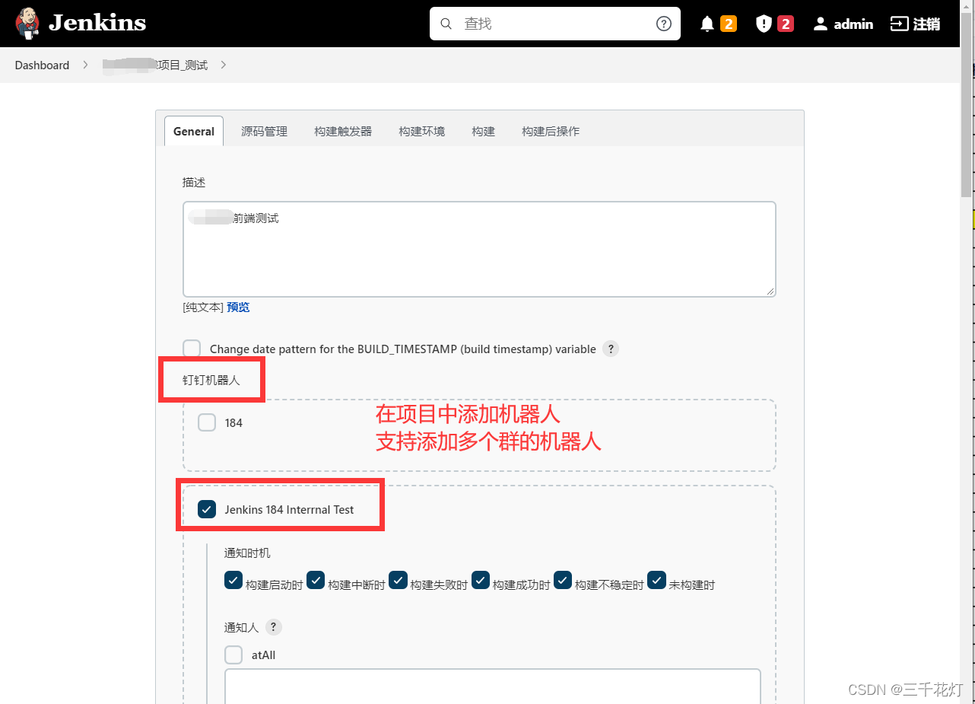Screen dimensions: 975x704
Task: Open the 构建触发器 tab
Action: point(343,131)
